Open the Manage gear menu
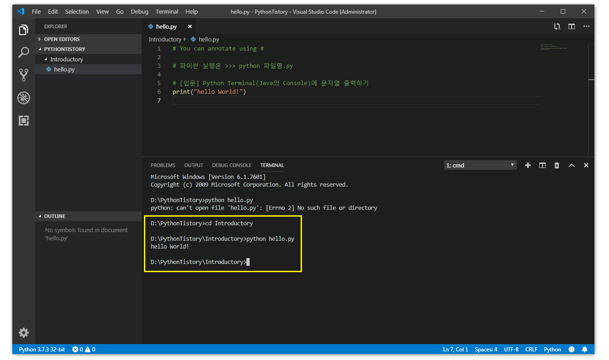Image resolution: width=609 pixels, height=360 pixels. [x=24, y=332]
